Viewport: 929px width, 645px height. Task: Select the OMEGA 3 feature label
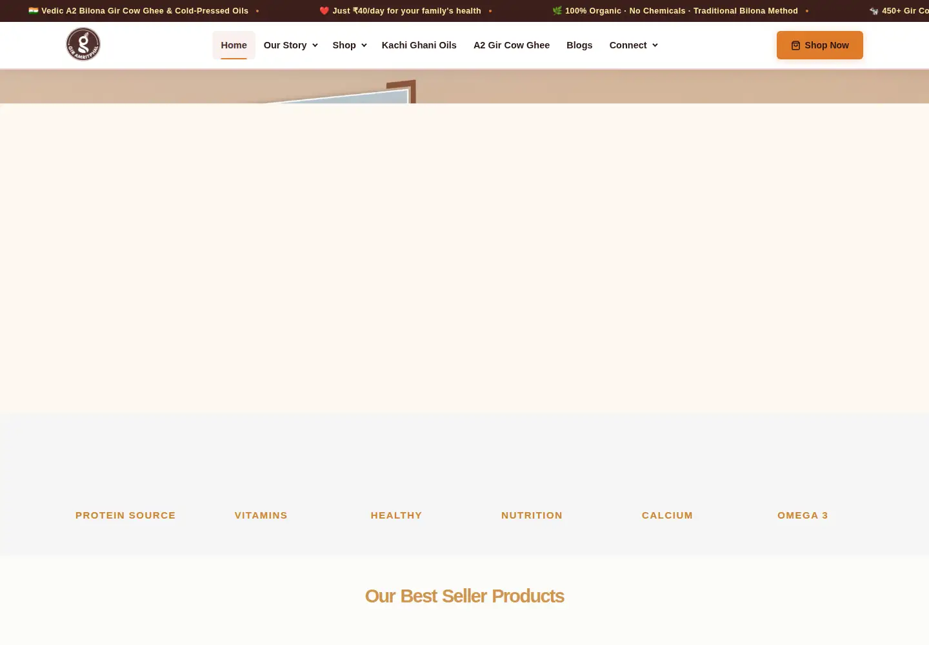pos(803,515)
